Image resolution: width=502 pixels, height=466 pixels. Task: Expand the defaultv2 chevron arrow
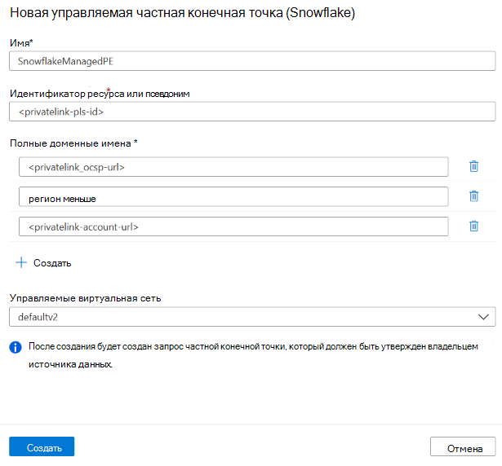point(483,317)
